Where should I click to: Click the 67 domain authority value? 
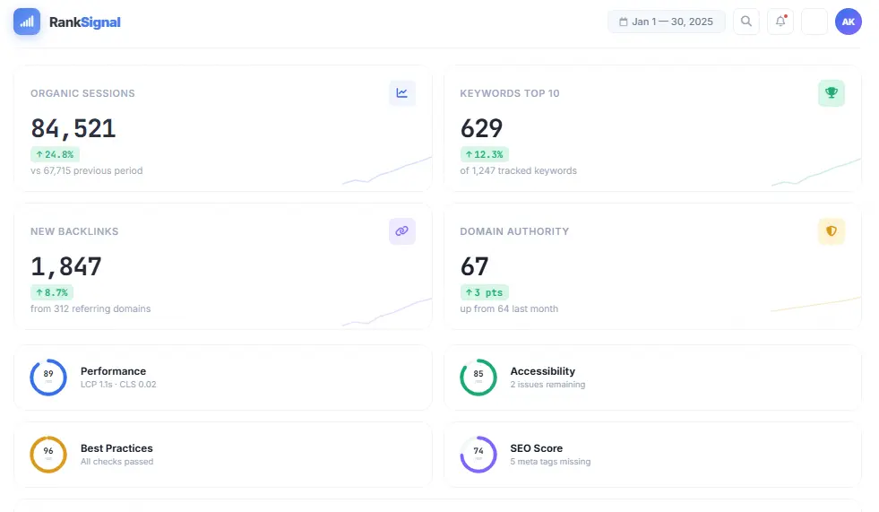474,266
